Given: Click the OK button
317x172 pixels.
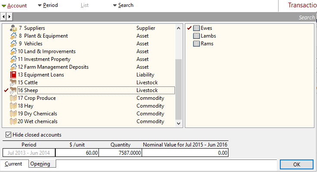Looking at the screenshot, I should point(297,165).
